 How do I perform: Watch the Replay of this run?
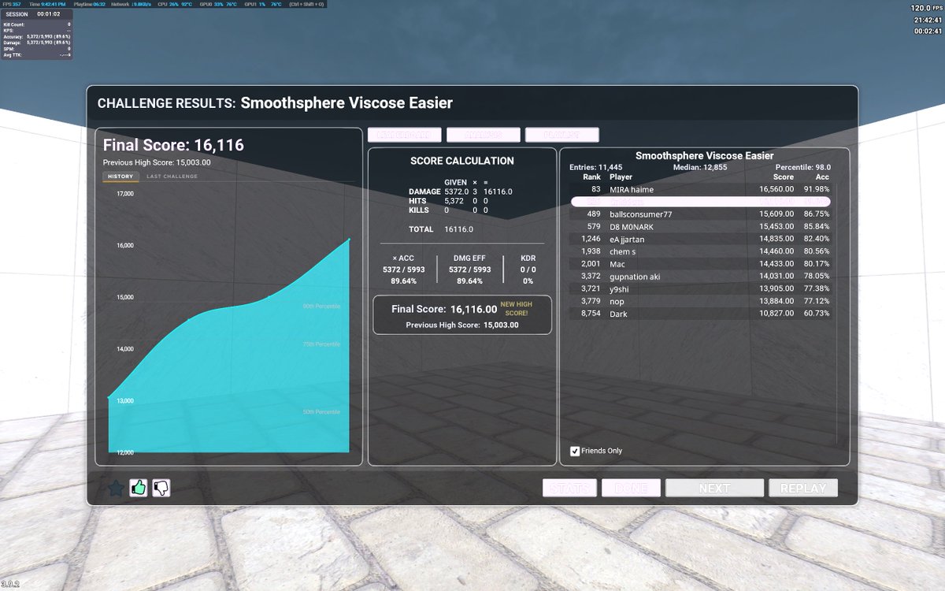pos(803,488)
